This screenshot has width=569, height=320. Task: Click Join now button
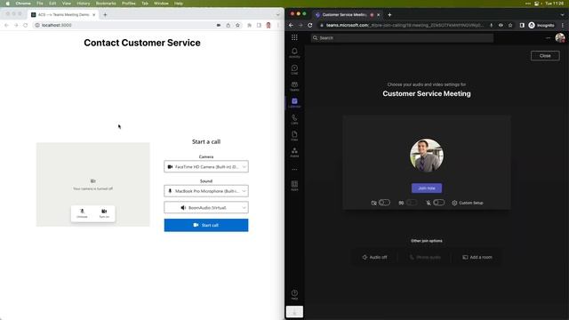click(427, 188)
